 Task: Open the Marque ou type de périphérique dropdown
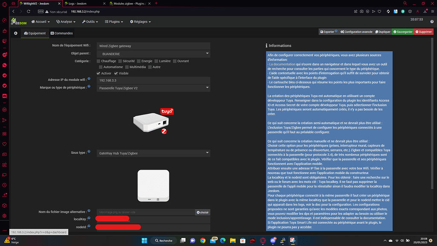154,88
